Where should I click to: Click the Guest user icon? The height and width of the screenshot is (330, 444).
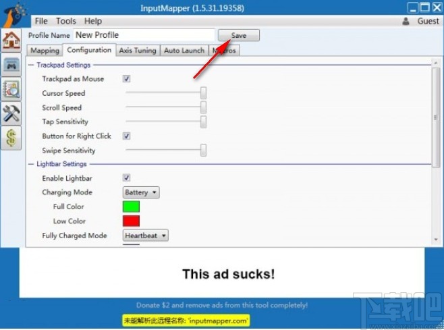(406, 21)
